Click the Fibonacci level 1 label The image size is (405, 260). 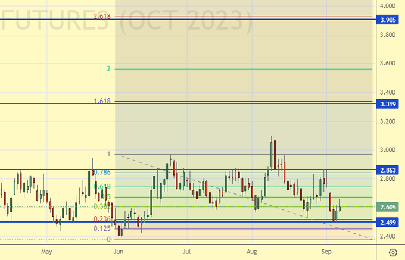click(x=108, y=154)
